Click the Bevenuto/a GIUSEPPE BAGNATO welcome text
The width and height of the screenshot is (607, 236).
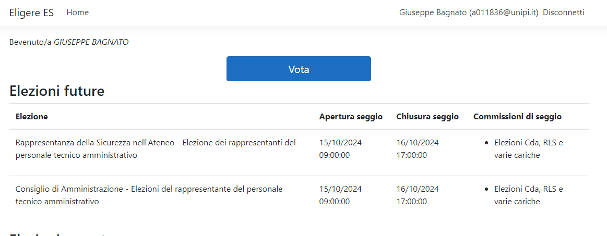point(69,42)
